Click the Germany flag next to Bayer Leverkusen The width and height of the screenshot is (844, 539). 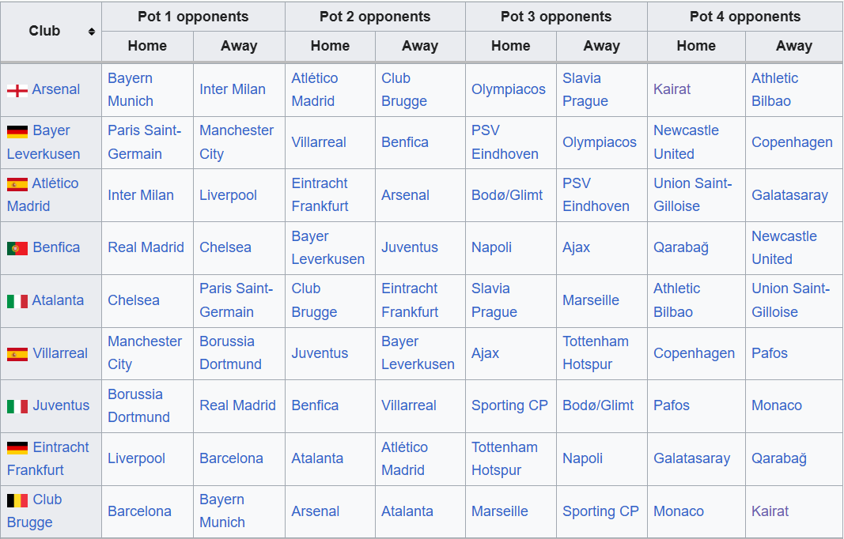pyautogui.click(x=17, y=131)
